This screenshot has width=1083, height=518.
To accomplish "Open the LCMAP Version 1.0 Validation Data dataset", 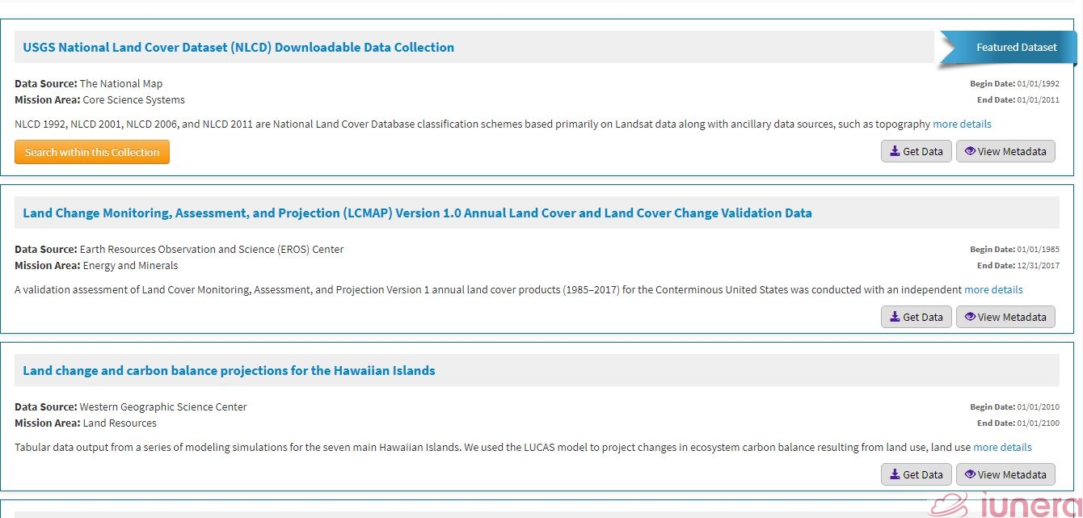I will 418,213.
